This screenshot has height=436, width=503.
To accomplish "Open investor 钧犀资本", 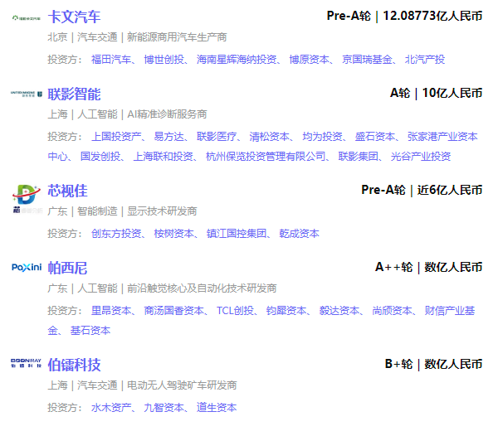I will [286, 311].
